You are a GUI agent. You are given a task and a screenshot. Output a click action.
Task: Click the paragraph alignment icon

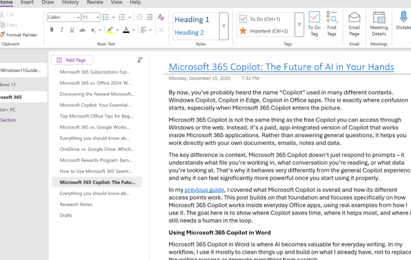pos(143,30)
